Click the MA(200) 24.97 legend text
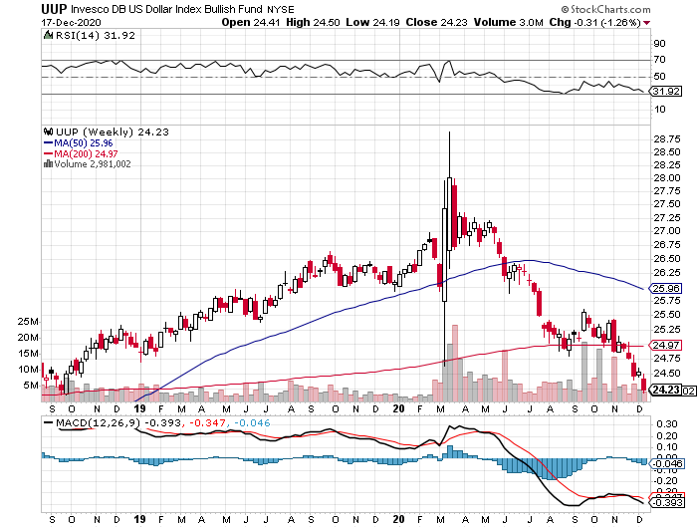The width and height of the screenshot is (697, 528). click(87, 153)
